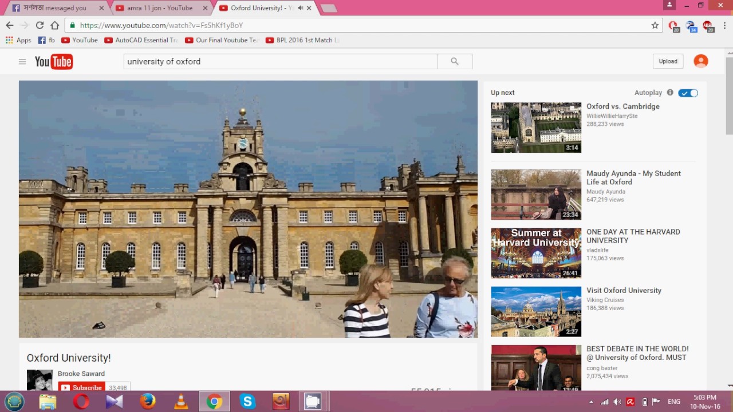Viewport: 733px width, 412px height.
Task: Open the YouTube guide hamburger menu
Action: pos(22,62)
